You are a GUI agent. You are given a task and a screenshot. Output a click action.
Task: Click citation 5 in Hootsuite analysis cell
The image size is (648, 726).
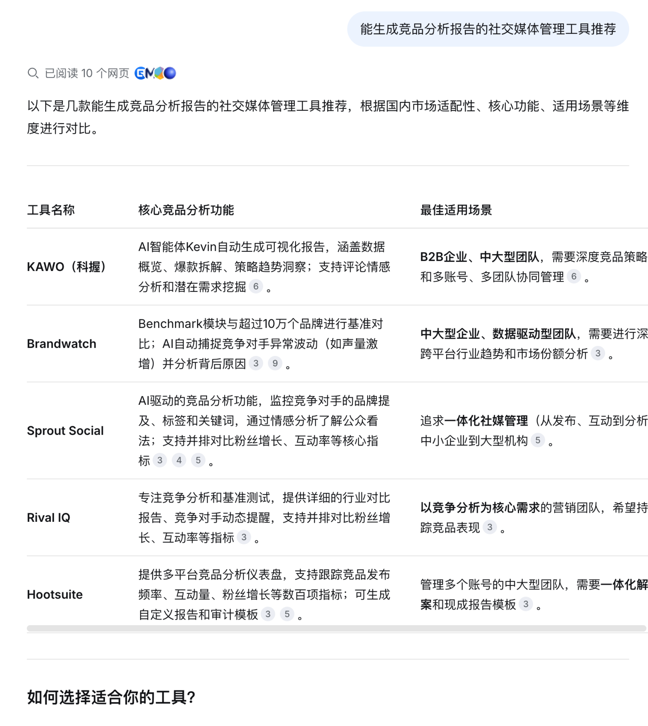(287, 614)
